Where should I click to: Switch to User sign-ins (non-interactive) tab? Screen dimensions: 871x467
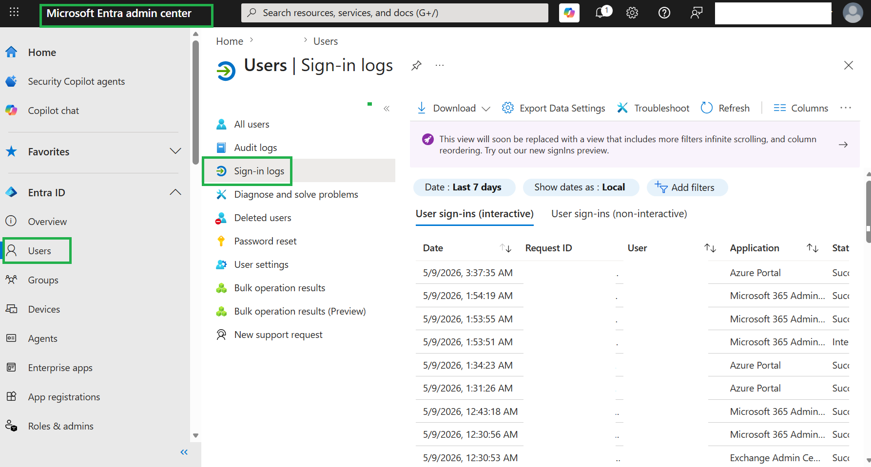(619, 214)
